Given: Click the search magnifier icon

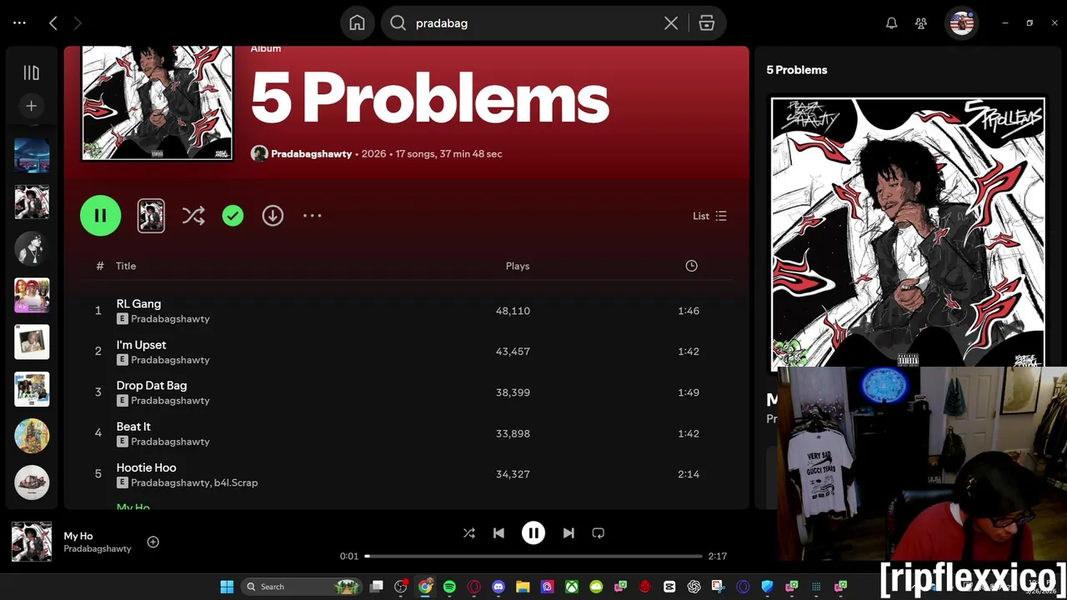Looking at the screenshot, I should 398,23.
